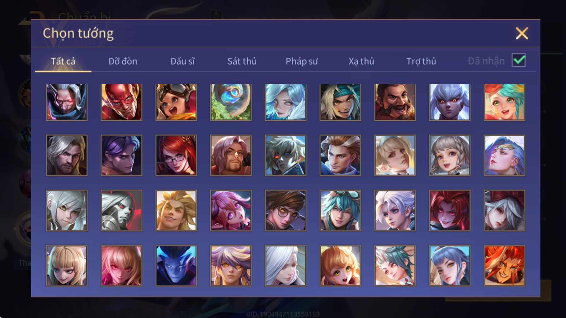Viewport: 566px width, 318px height.
Task: Open the Xạ thủ category tab
Action: coord(361,61)
